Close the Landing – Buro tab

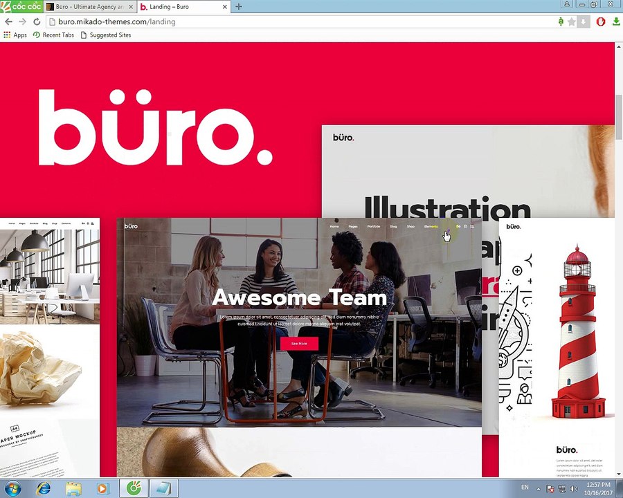click(225, 7)
